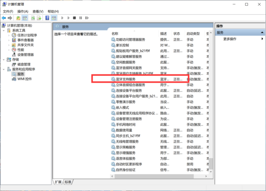Image resolution: width=266 pixels, height=191 pixels.
Task: Collapse the 服务和应用程序 node
Action: (x=4, y=69)
